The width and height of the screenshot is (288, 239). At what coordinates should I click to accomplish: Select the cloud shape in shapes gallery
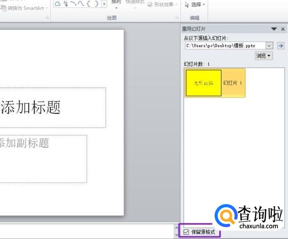pos(58,4)
